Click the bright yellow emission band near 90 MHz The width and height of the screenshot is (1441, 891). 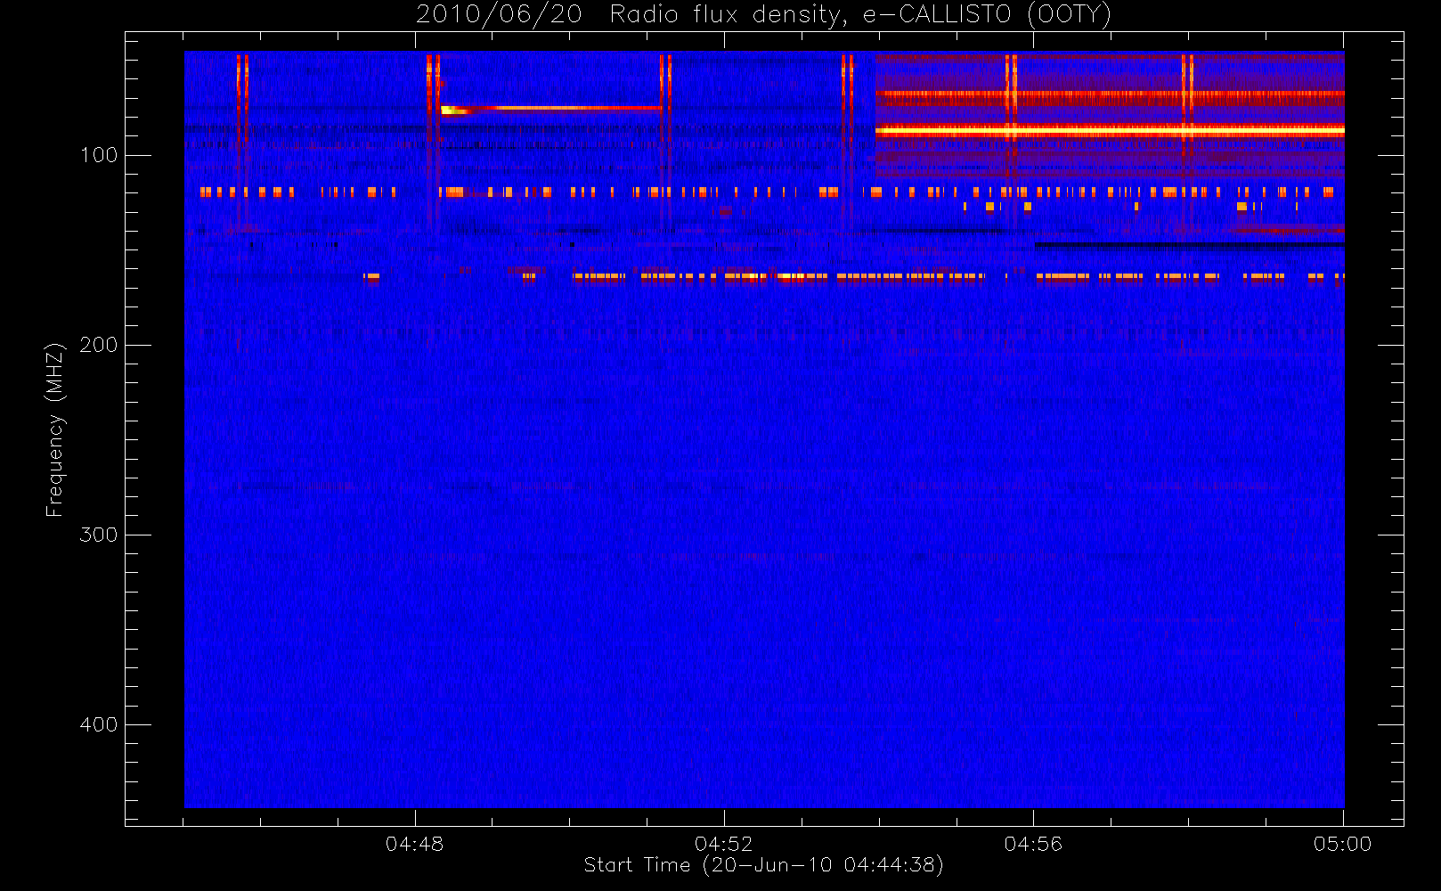point(1110,130)
